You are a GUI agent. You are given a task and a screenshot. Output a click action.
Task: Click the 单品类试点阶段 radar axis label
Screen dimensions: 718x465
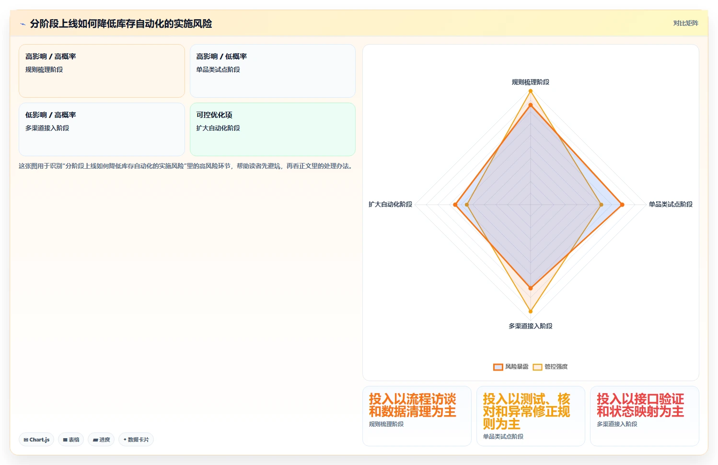point(671,204)
